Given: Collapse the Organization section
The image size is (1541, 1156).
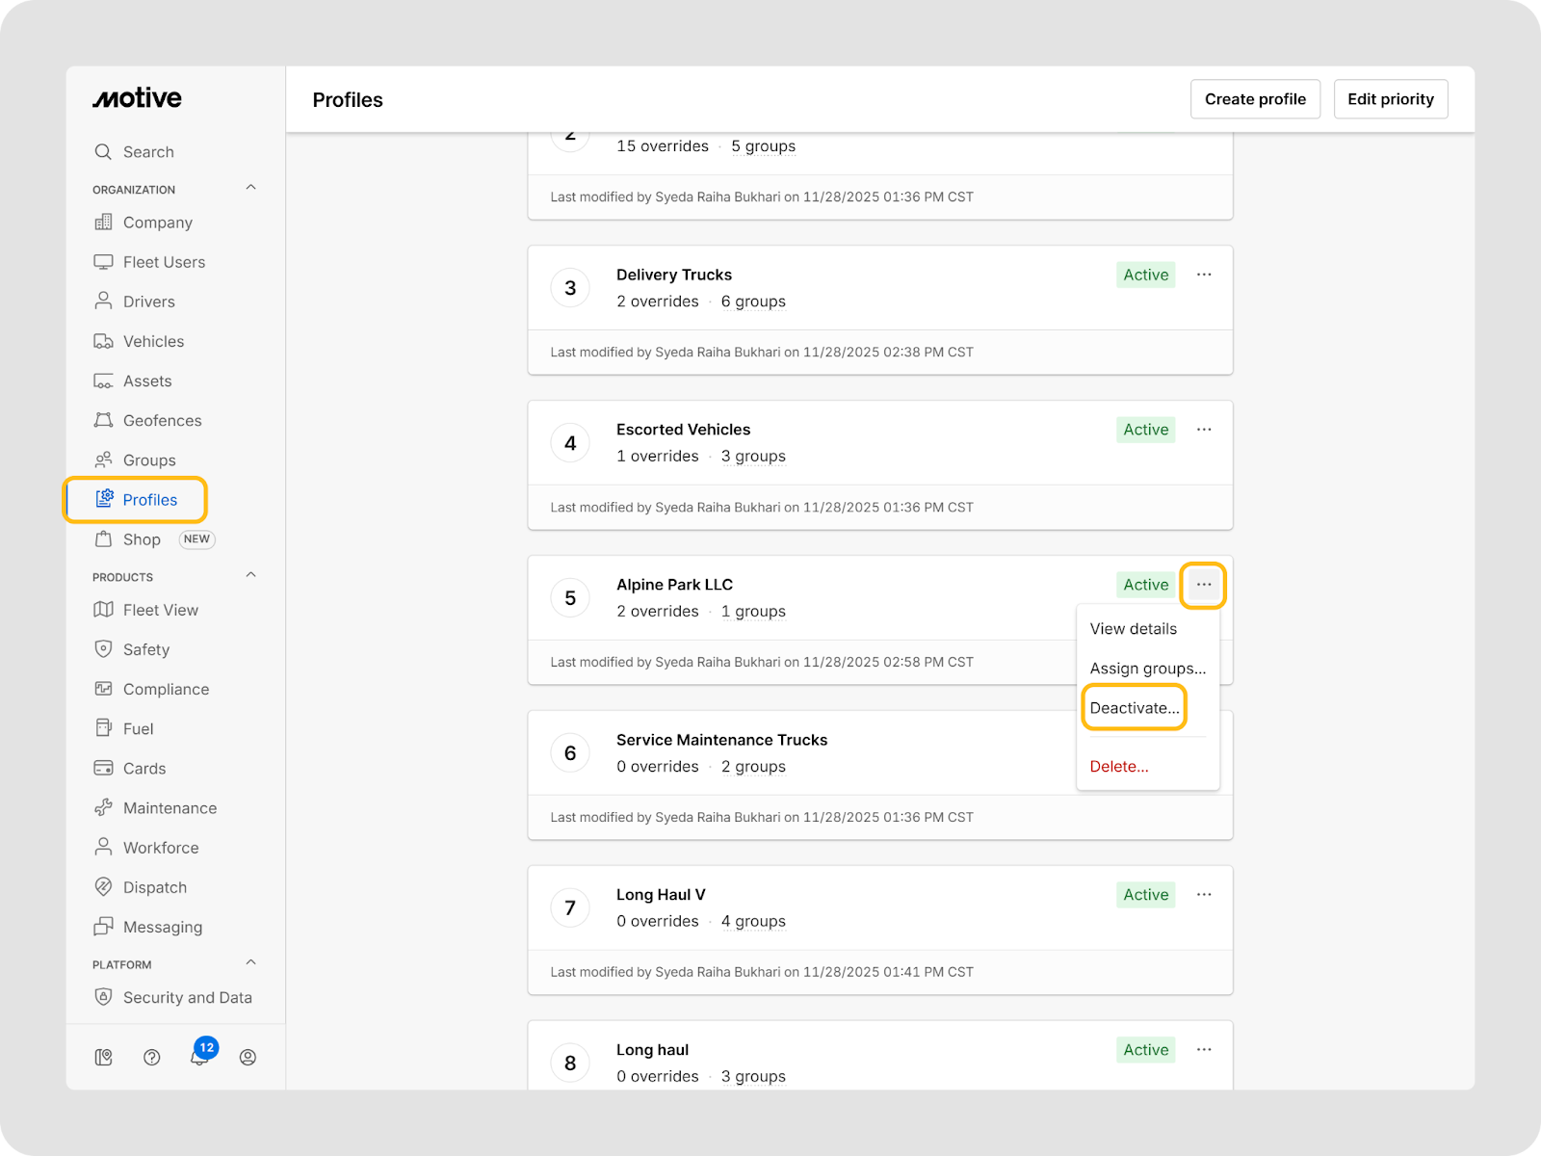Looking at the screenshot, I should pos(250,188).
